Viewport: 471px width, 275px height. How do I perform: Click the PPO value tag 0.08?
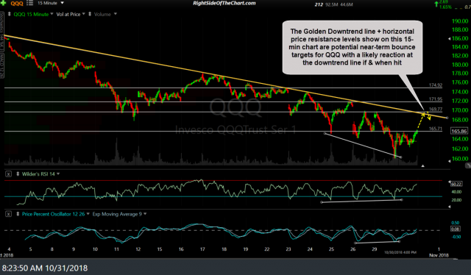[x=456, y=229]
